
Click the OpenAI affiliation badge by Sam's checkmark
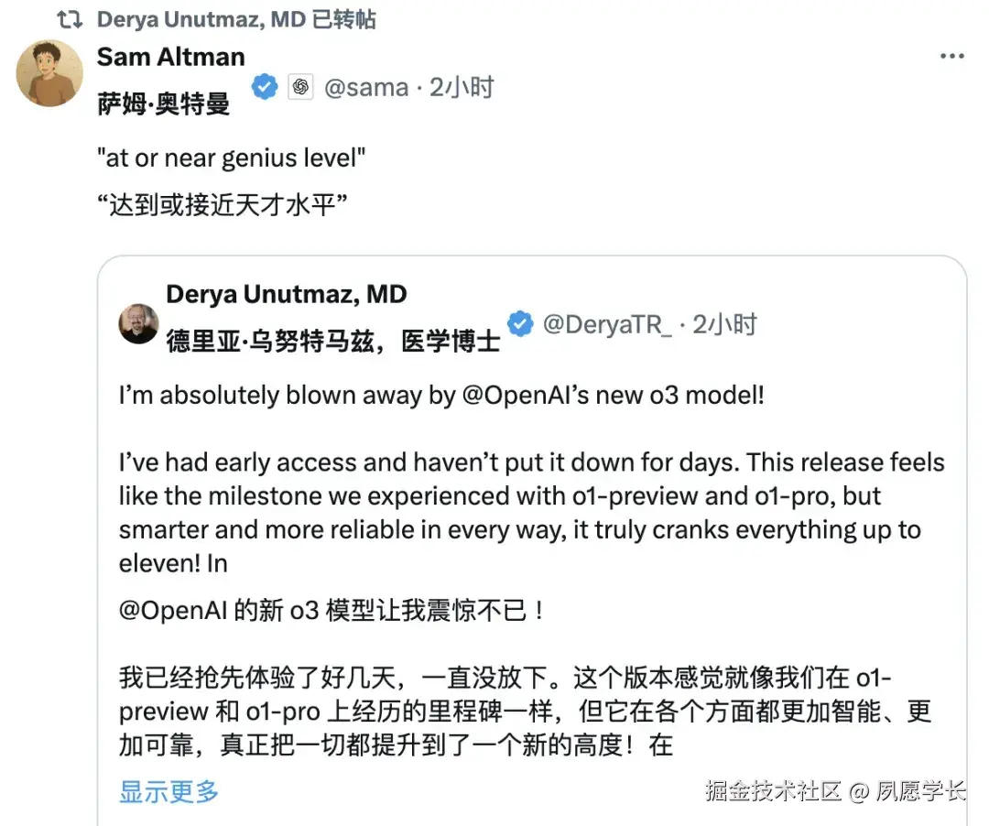[x=302, y=86]
